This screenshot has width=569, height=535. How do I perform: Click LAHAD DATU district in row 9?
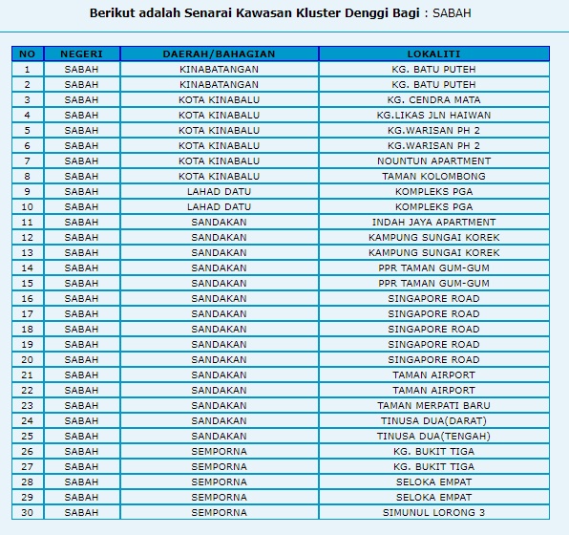pyautogui.click(x=220, y=191)
